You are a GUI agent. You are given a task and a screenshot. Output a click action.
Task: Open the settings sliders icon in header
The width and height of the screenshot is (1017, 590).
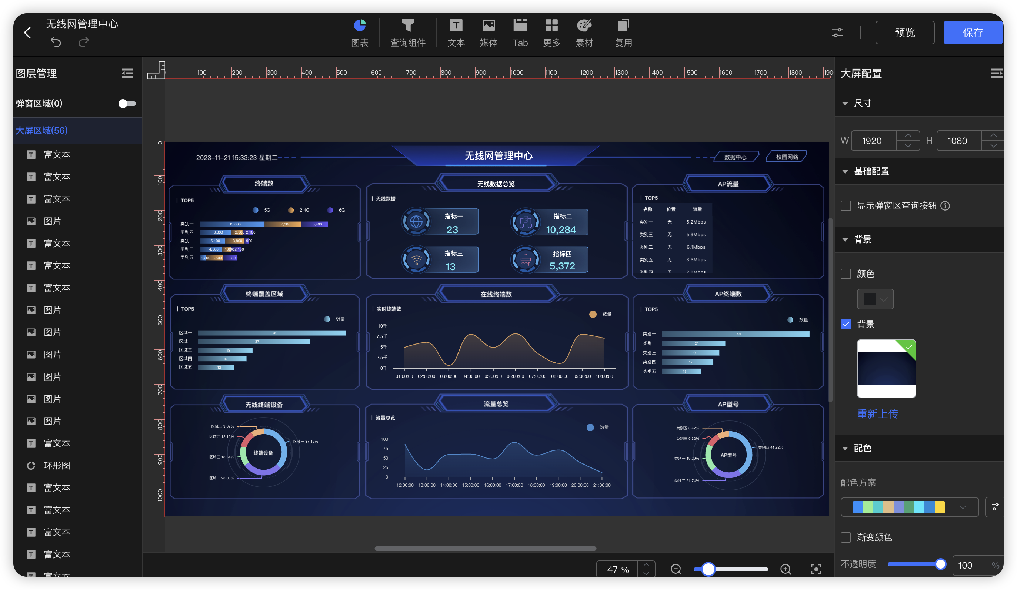838,33
